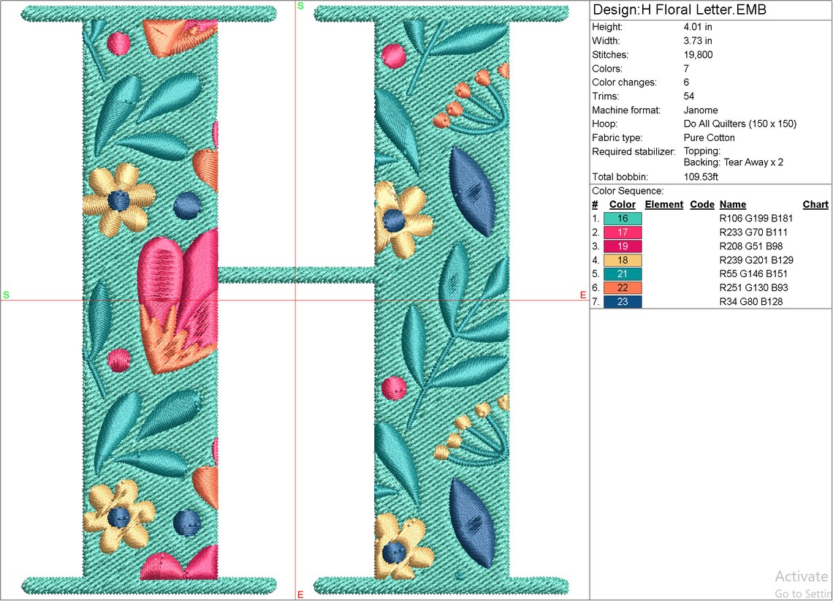This screenshot has height=601, width=833.
Task: Click the red E marker on the right edge
Action: [582, 295]
